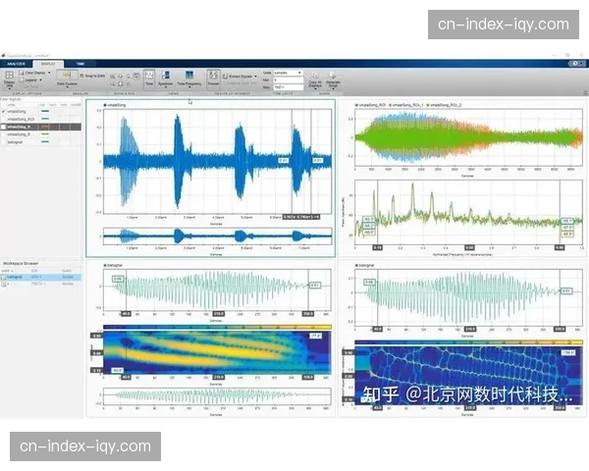The width and height of the screenshot is (589, 471).
Task: Check the batsignal checkbox in signal list
Action: point(4,142)
